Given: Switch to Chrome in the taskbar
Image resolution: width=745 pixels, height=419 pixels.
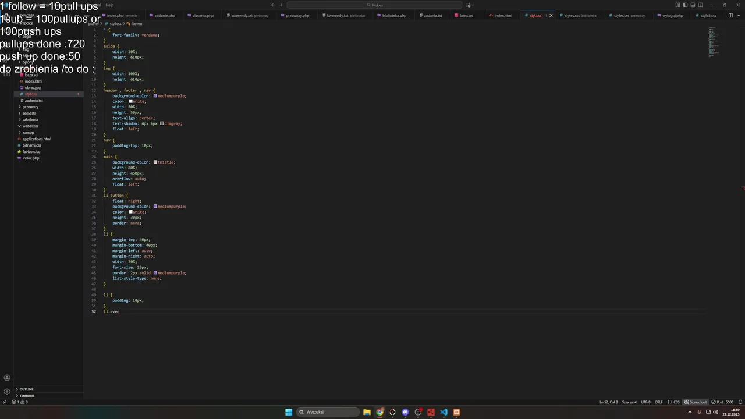Looking at the screenshot, I should pyautogui.click(x=379, y=412).
